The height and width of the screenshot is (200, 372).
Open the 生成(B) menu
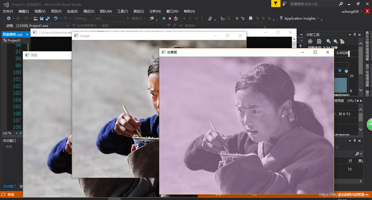(x=72, y=11)
